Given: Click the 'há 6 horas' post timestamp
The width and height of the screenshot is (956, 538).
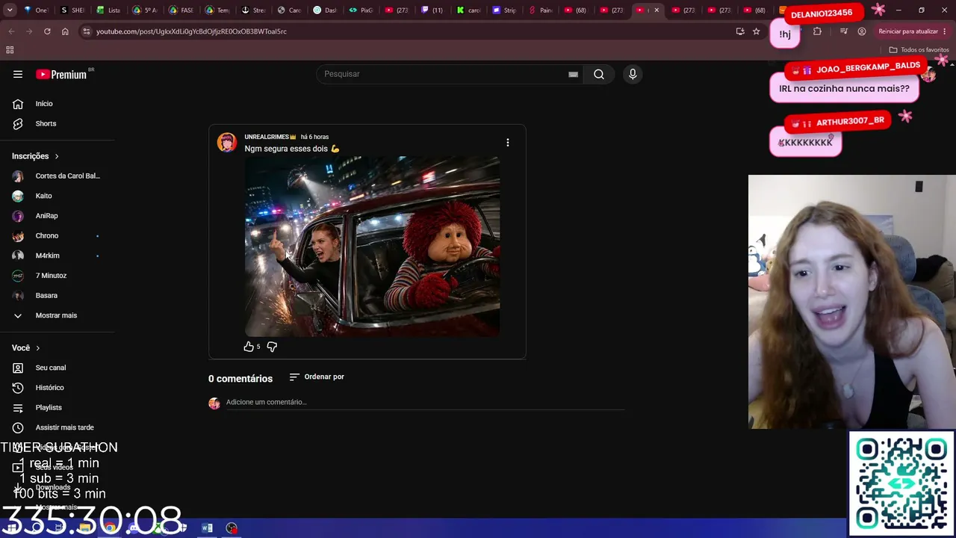Looking at the screenshot, I should pos(314,137).
